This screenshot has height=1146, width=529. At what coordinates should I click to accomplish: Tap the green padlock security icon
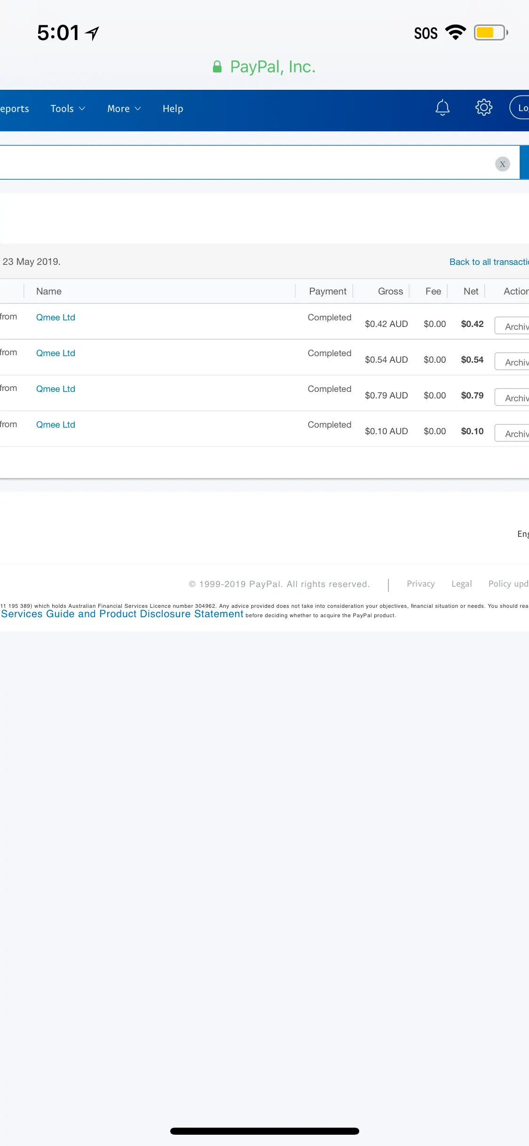(217, 67)
